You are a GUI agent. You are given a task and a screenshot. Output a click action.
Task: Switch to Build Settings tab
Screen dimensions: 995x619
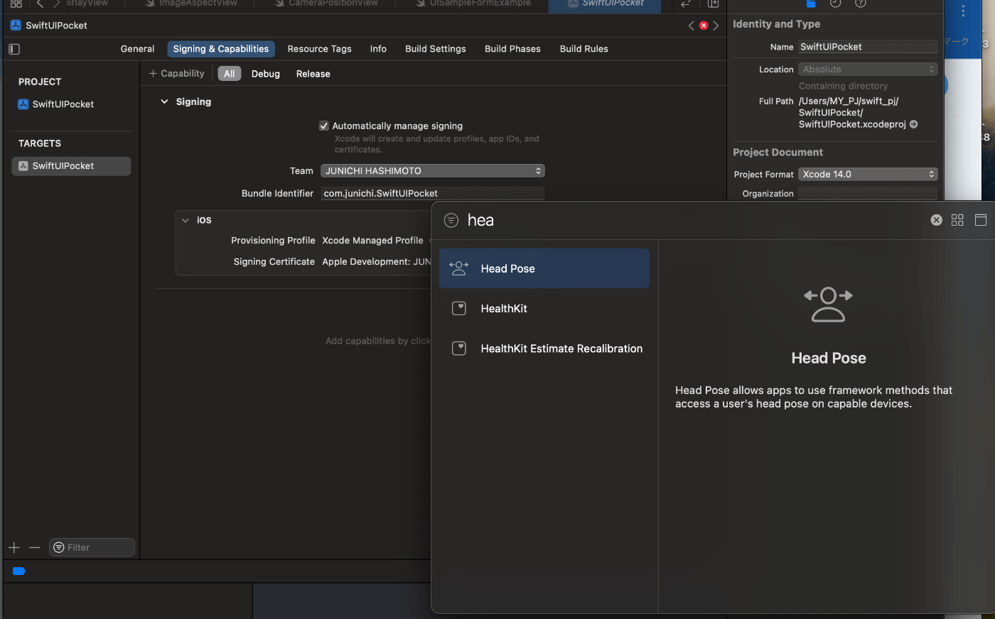tap(436, 49)
